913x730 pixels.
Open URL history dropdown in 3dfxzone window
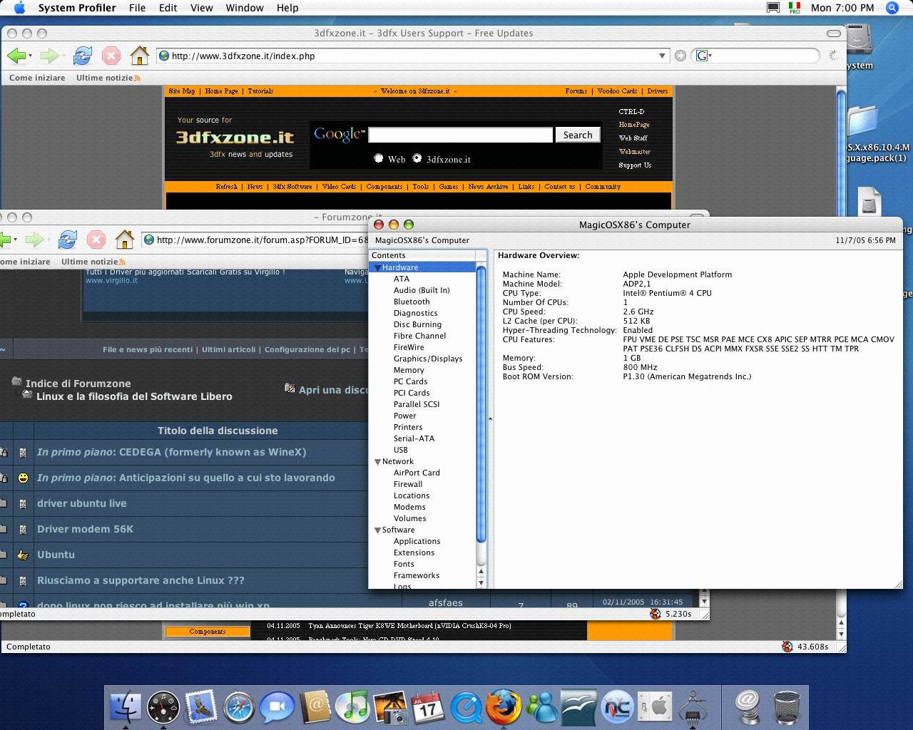662,56
